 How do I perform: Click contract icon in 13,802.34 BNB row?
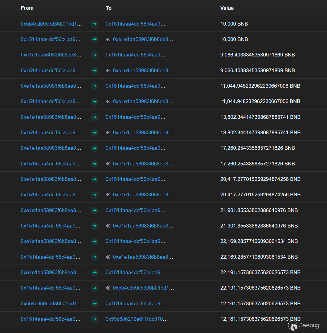108,133
